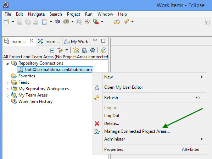Click the Eclipse title bar gear icon
The height and width of the screenshot is (159, 212).
pos(6,5)
